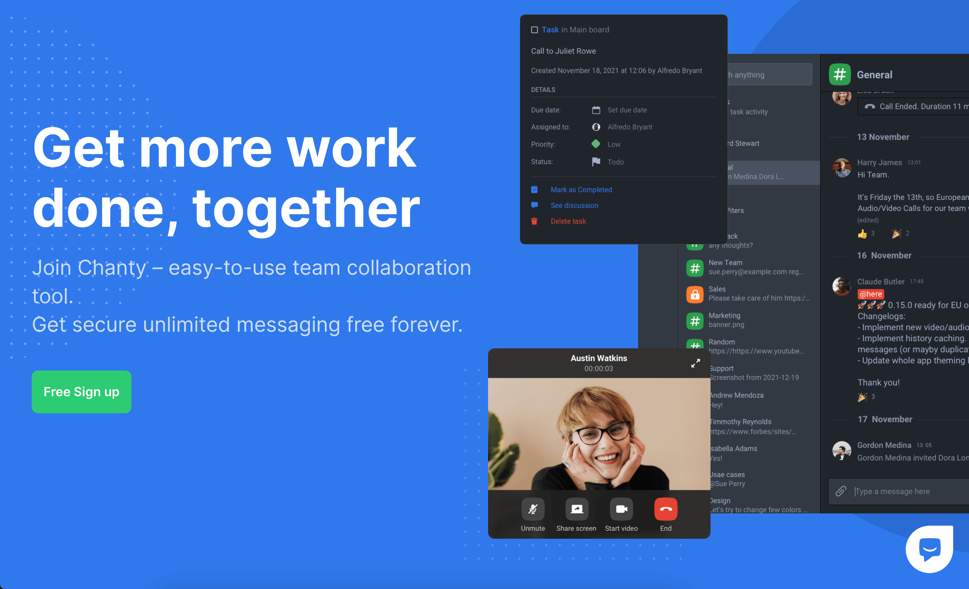Image resolution: width=969 pixels, height=589 pixels.
Task: Click Claude Butler avatar in chat
Action: tap(842, 286)
